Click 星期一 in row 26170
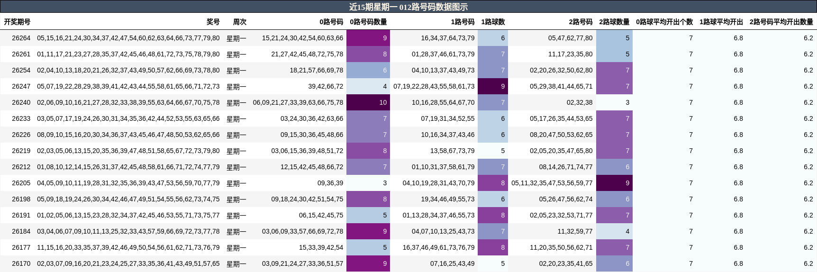The width and height of the screenshot is (817, 272). (x=236, y=264)
